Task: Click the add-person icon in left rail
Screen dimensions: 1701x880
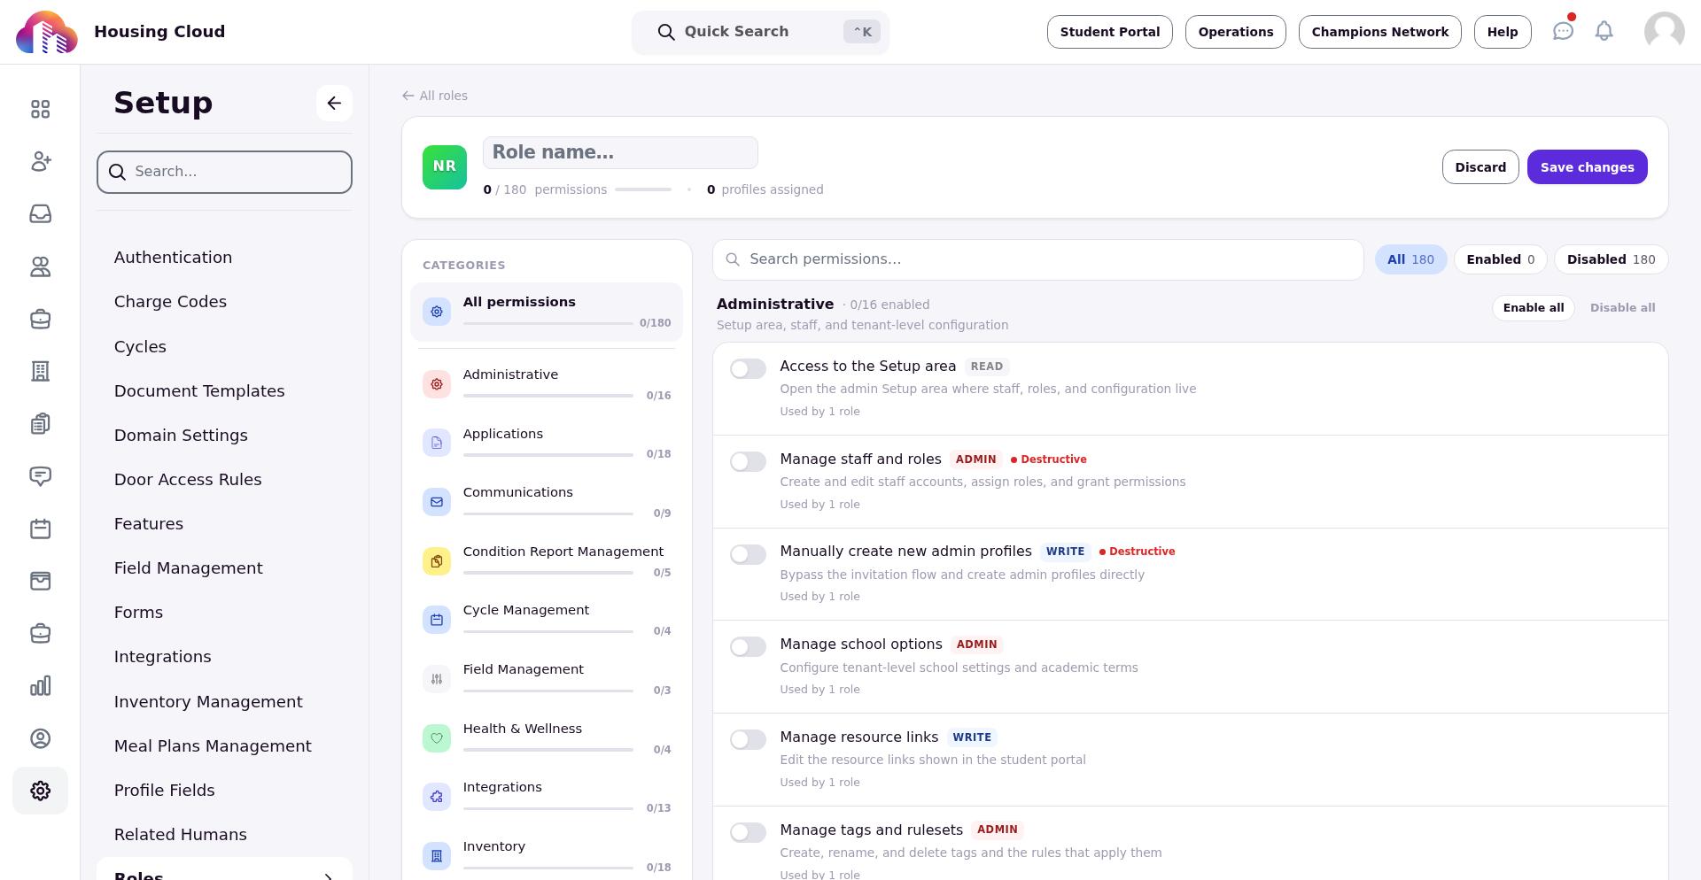Action: pos(40,161)
